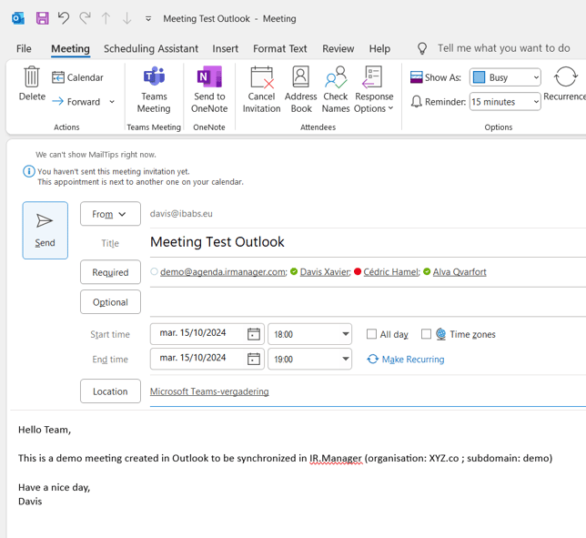Click the 'Tell me what you want to do' box

(504, 48)
